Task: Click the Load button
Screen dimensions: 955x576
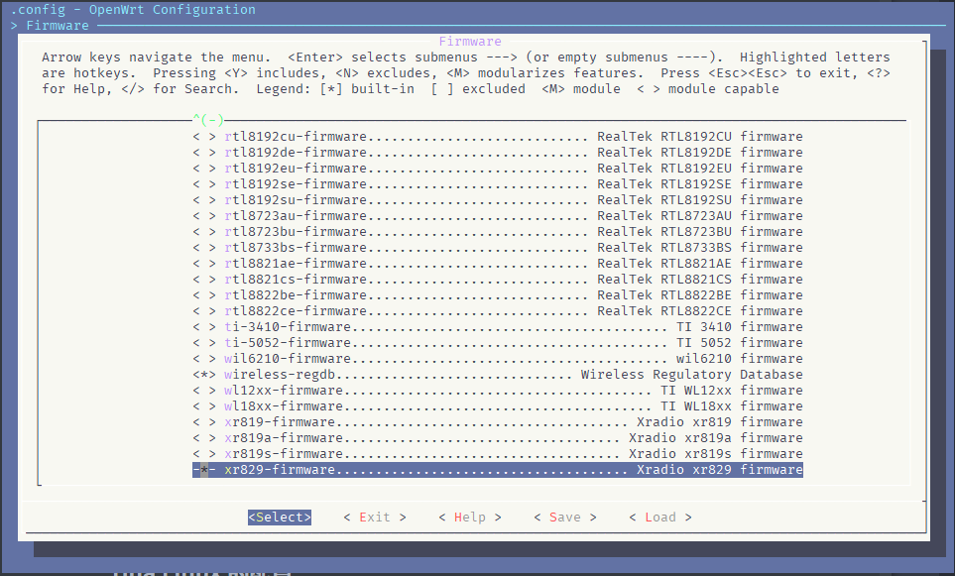Action: coord(659,517)
